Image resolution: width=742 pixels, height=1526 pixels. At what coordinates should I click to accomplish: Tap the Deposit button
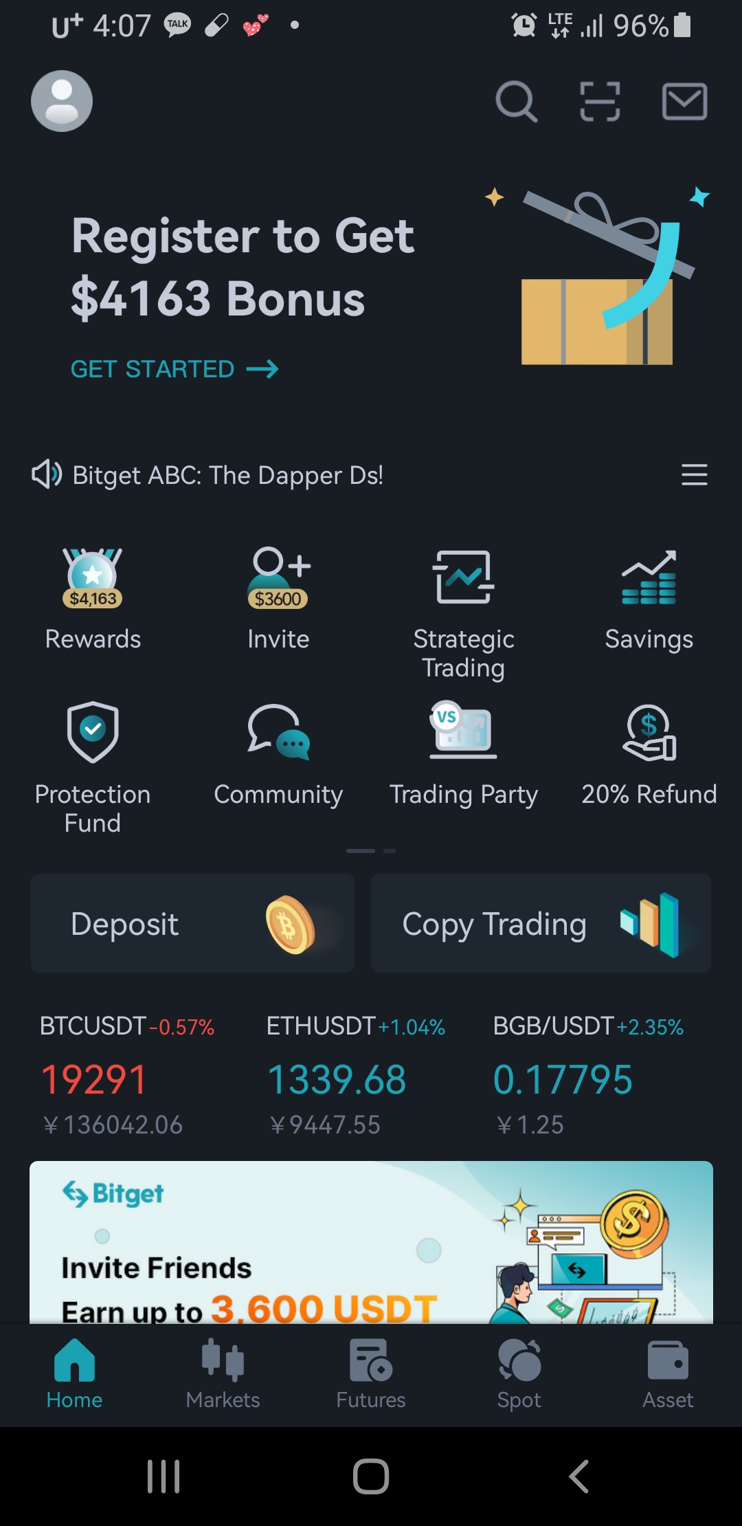(x=192, y=923)
